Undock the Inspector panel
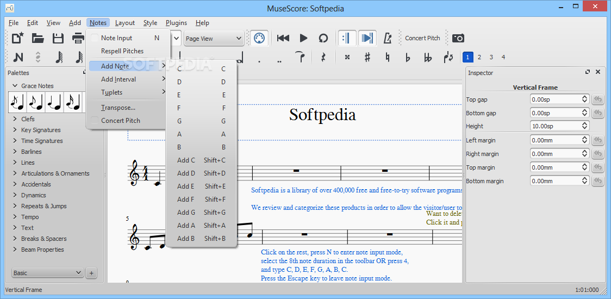Screen dimensions: 611x299 click(x=588, y=72)
